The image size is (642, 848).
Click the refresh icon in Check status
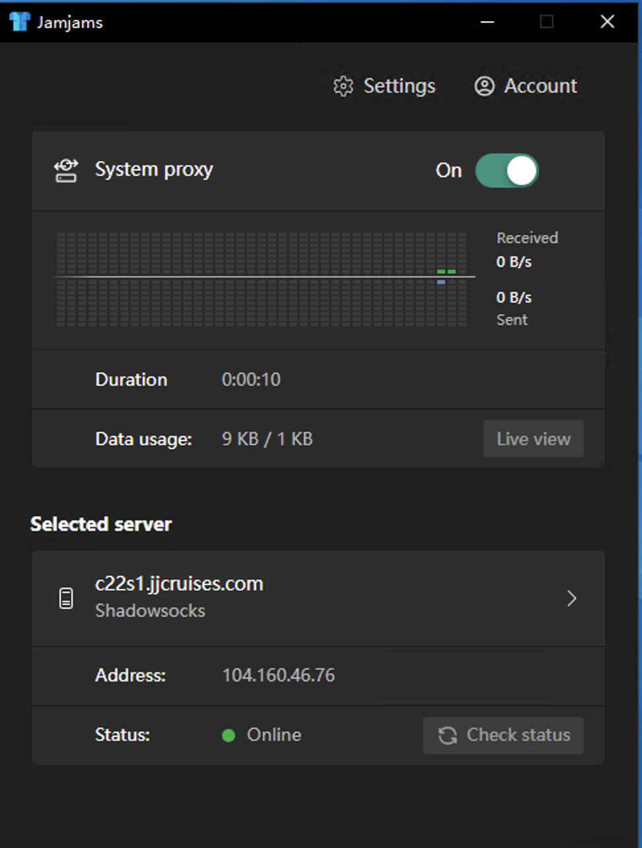click(x=448, y=735)
